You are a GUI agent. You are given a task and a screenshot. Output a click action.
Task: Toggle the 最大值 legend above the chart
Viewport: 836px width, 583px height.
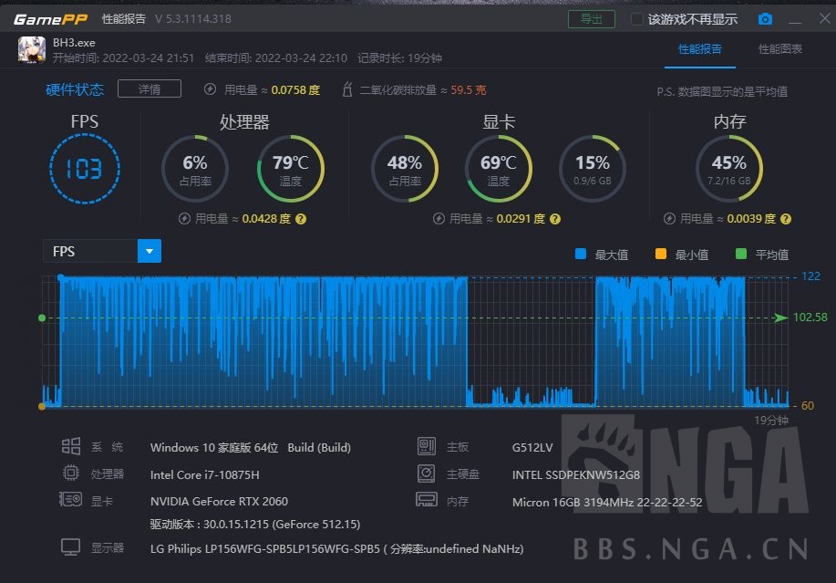tap(592, 255)
